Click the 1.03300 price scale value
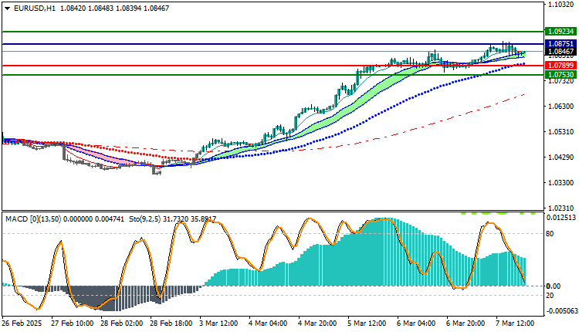This screenshot has width=579, height=332. [561, 183]
